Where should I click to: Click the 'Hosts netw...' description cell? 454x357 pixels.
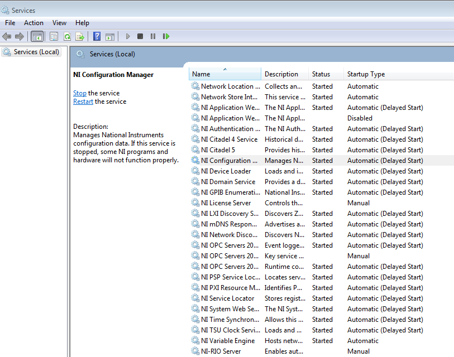pyautogui.click(x=284, y=341)
